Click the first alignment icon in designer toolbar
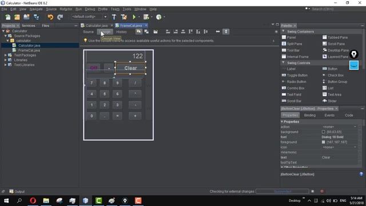The height and width of the screenshot is (206, 366). tap(168, 31)
